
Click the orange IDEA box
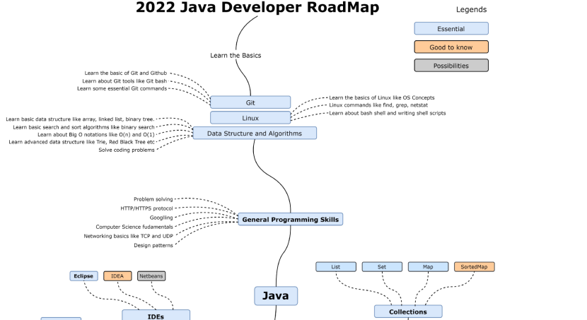coord(117,276)
